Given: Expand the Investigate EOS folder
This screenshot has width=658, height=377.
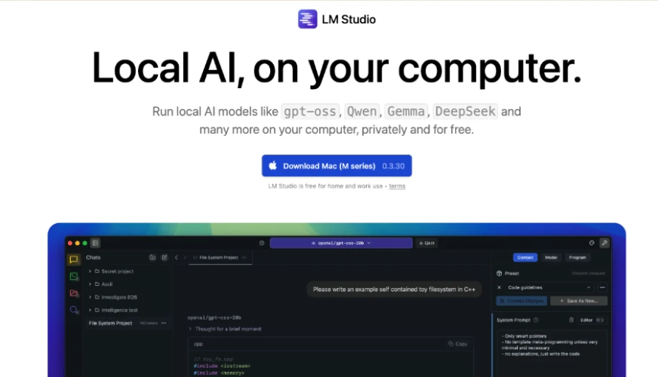Looking at the screenshot, I should coord(90,297).
